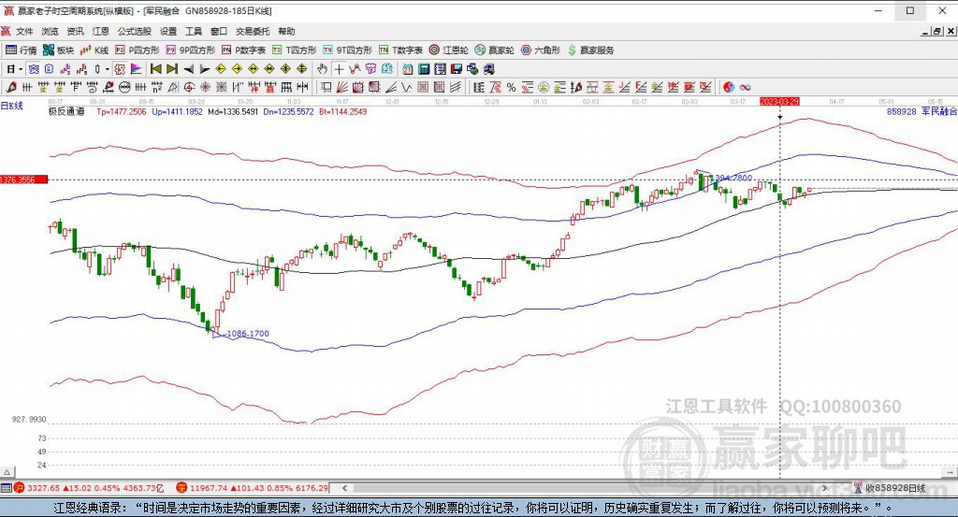
Task: Click the 板块 toolbar button
Action: [x=59, y=50]
